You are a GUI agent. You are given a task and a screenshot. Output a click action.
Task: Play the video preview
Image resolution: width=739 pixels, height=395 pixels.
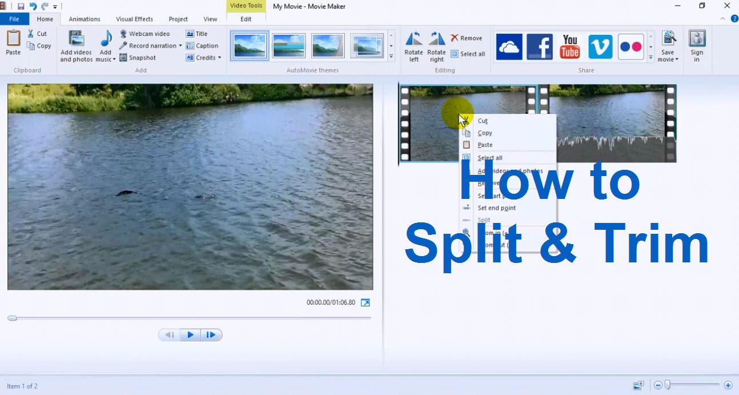(x=190, y=335)
